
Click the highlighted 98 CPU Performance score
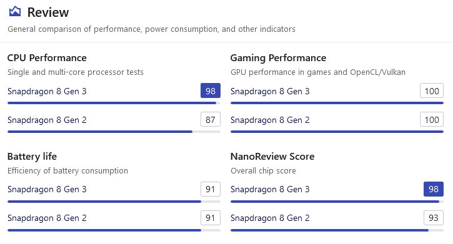click(x=211, y=90)
